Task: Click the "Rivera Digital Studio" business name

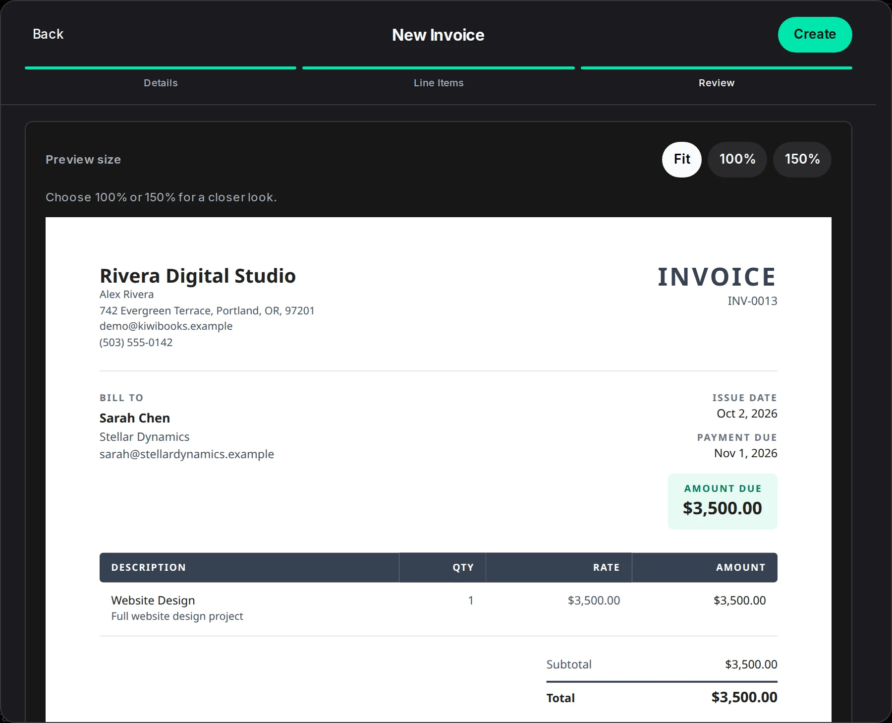Action: click(x=198, y=276)
